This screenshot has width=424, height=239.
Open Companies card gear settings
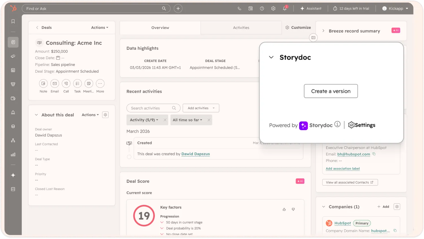tap(397, 207)
